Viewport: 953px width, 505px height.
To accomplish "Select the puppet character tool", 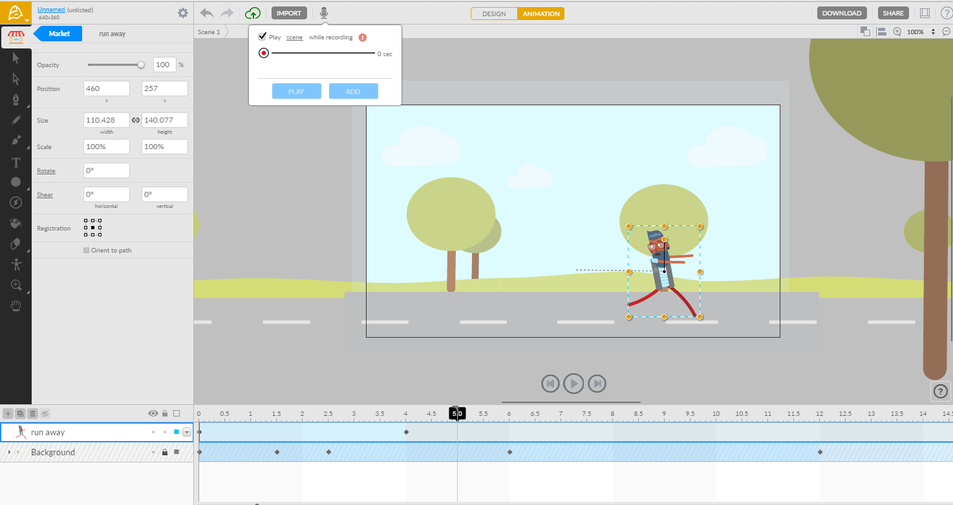I will [16, 264].
